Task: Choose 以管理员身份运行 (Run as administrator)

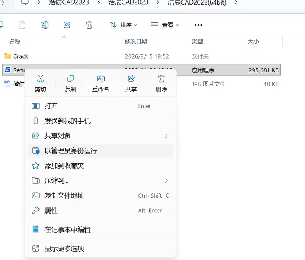Action: (101, 151)
